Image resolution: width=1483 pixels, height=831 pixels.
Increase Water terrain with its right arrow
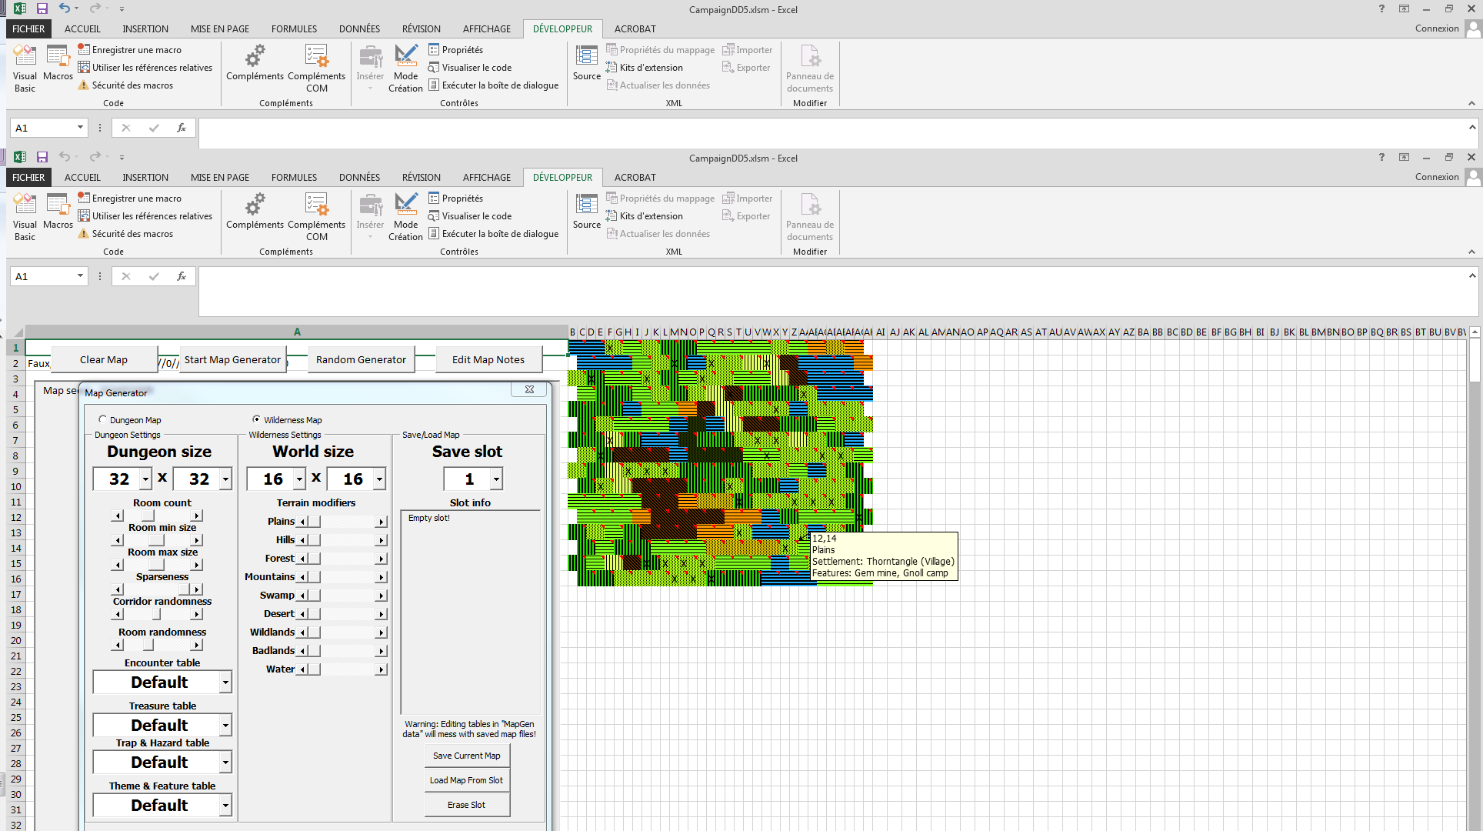pyautogui.click(x=381, y=669)
